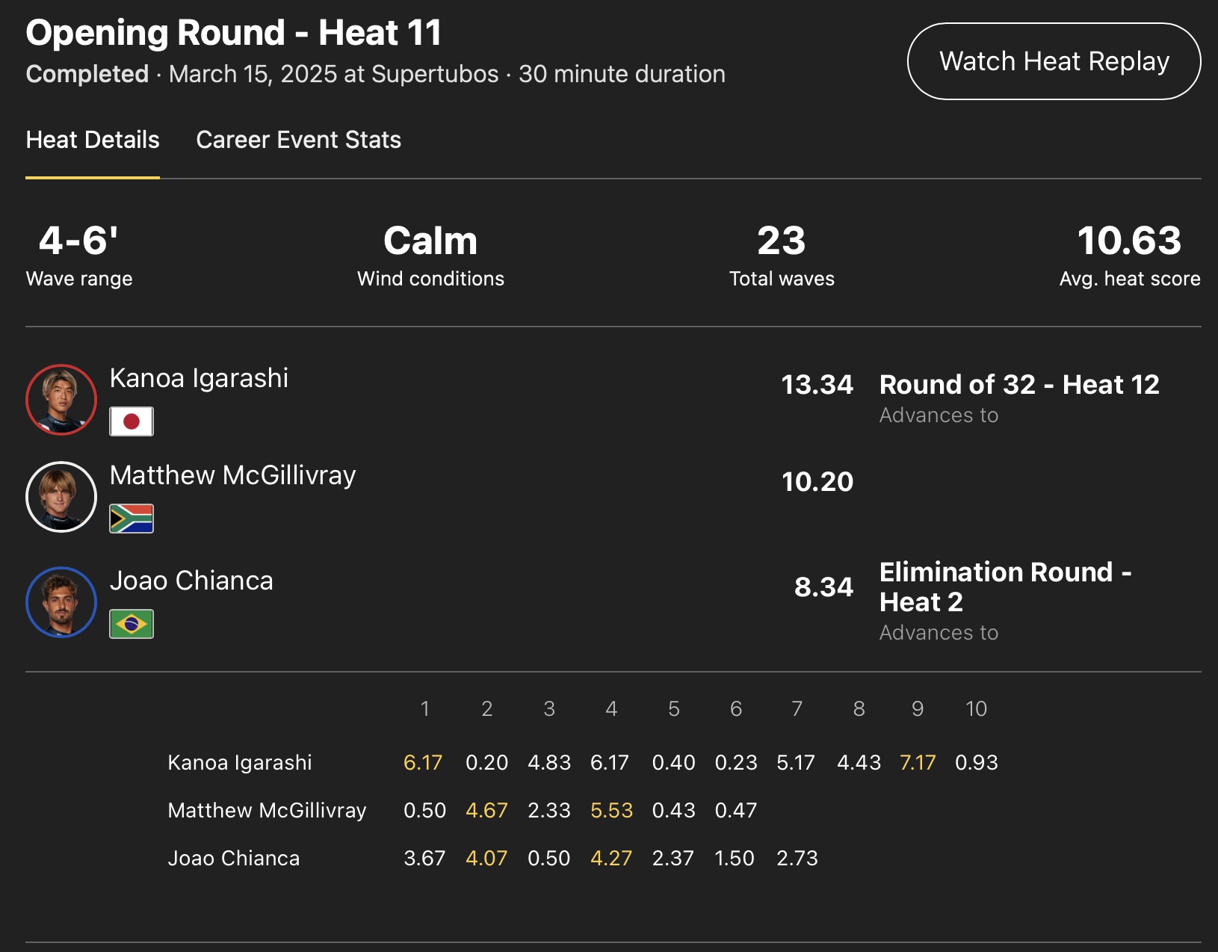Click Kanoa Igarashi's profile avatar
Screen dimensions: 1218x952
pyautogui.click(x=61, y=400)
